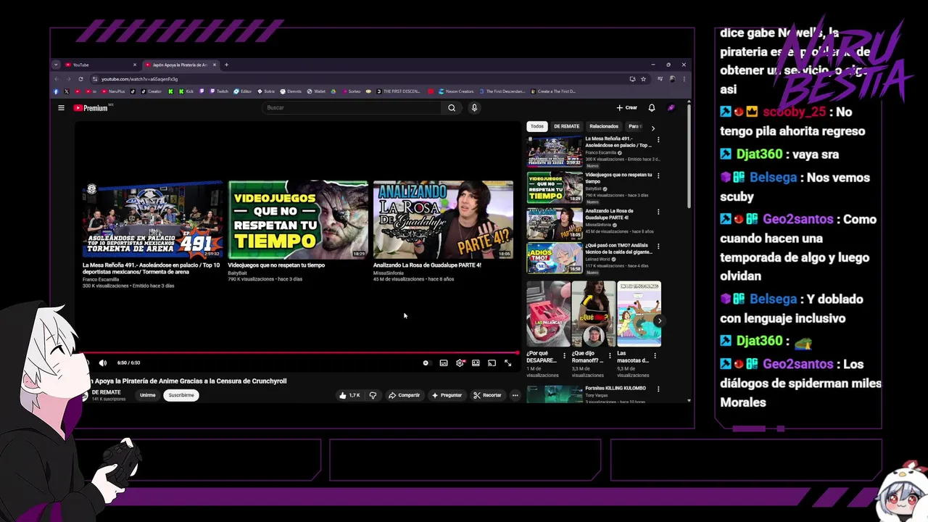Select the Todos filter chip
Image resolution: width=928 pixels, height=522 pixels.
[536, 126]
